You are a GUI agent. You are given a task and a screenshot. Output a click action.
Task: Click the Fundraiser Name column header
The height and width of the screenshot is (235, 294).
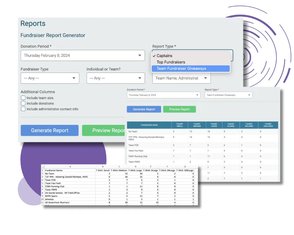point(149,125)
